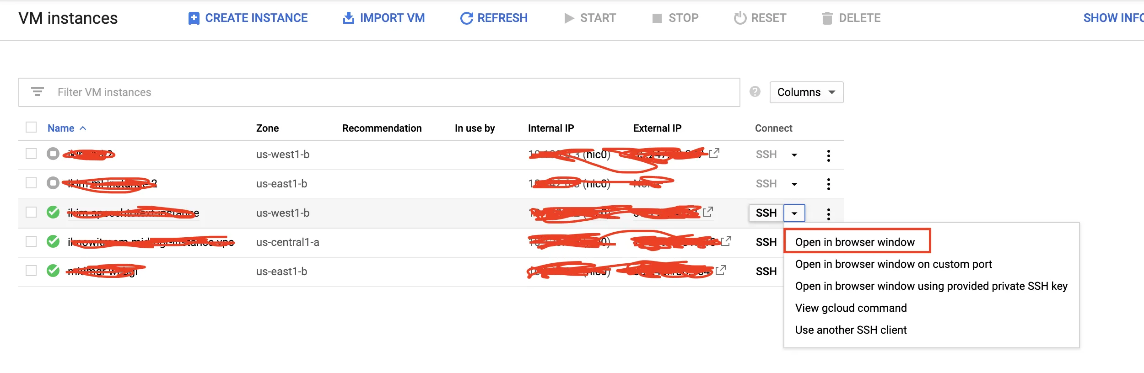Click the filter list icon
The height and width of the screenshot is (373, 1144).
38,92
